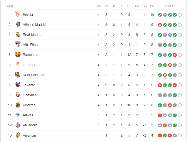Click the Osasuna club crest icon
Screen dimensions: 187x142
pos(18,95)
